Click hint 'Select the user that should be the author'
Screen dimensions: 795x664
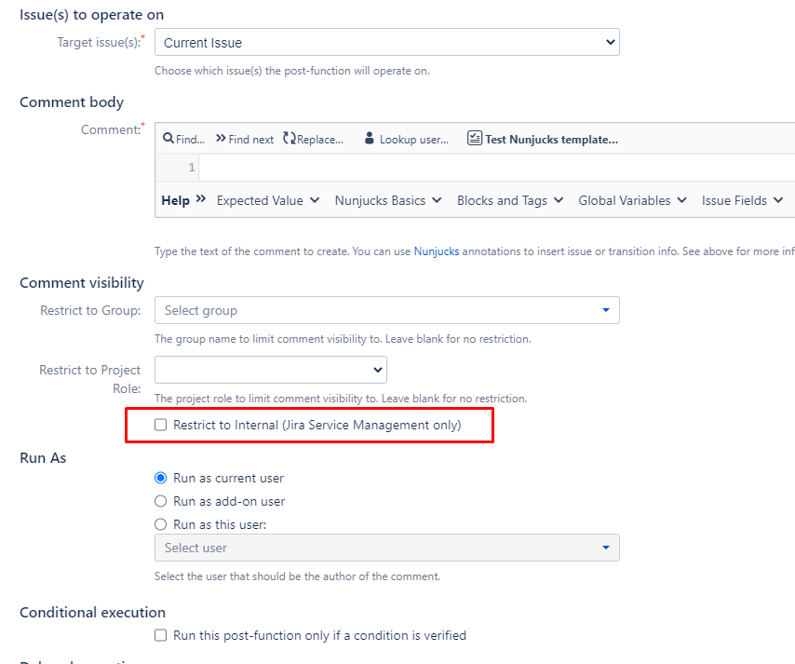(297, 576)
